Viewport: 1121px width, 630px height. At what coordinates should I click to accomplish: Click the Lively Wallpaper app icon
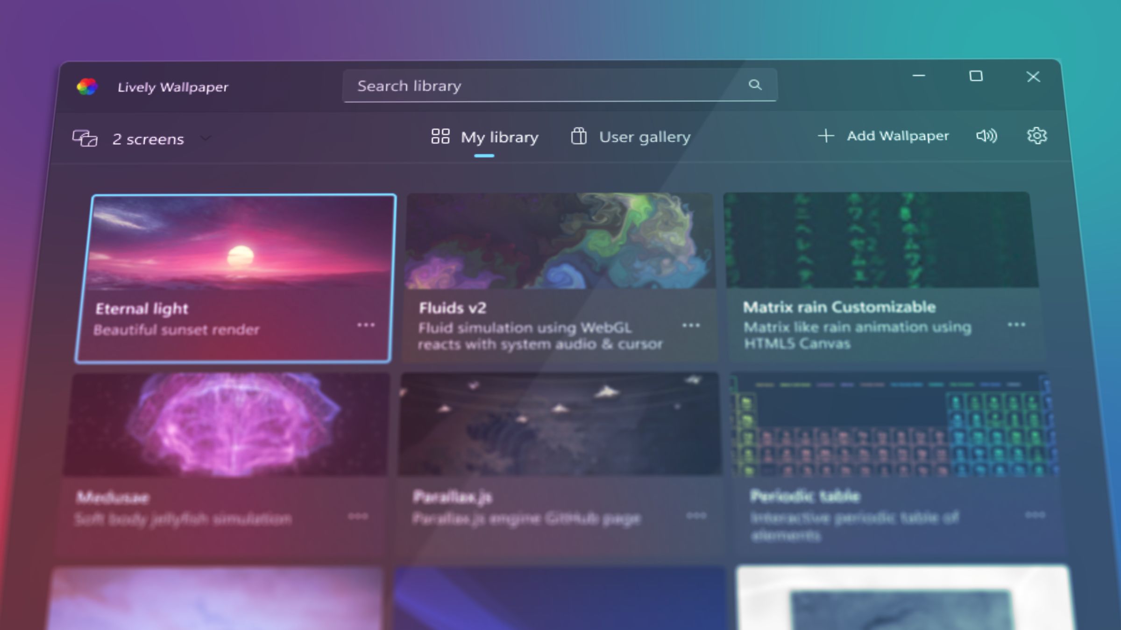[87, 86]
